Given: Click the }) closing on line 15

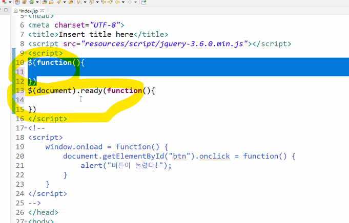Looking at the screenshot, I should tap(32, 109).
